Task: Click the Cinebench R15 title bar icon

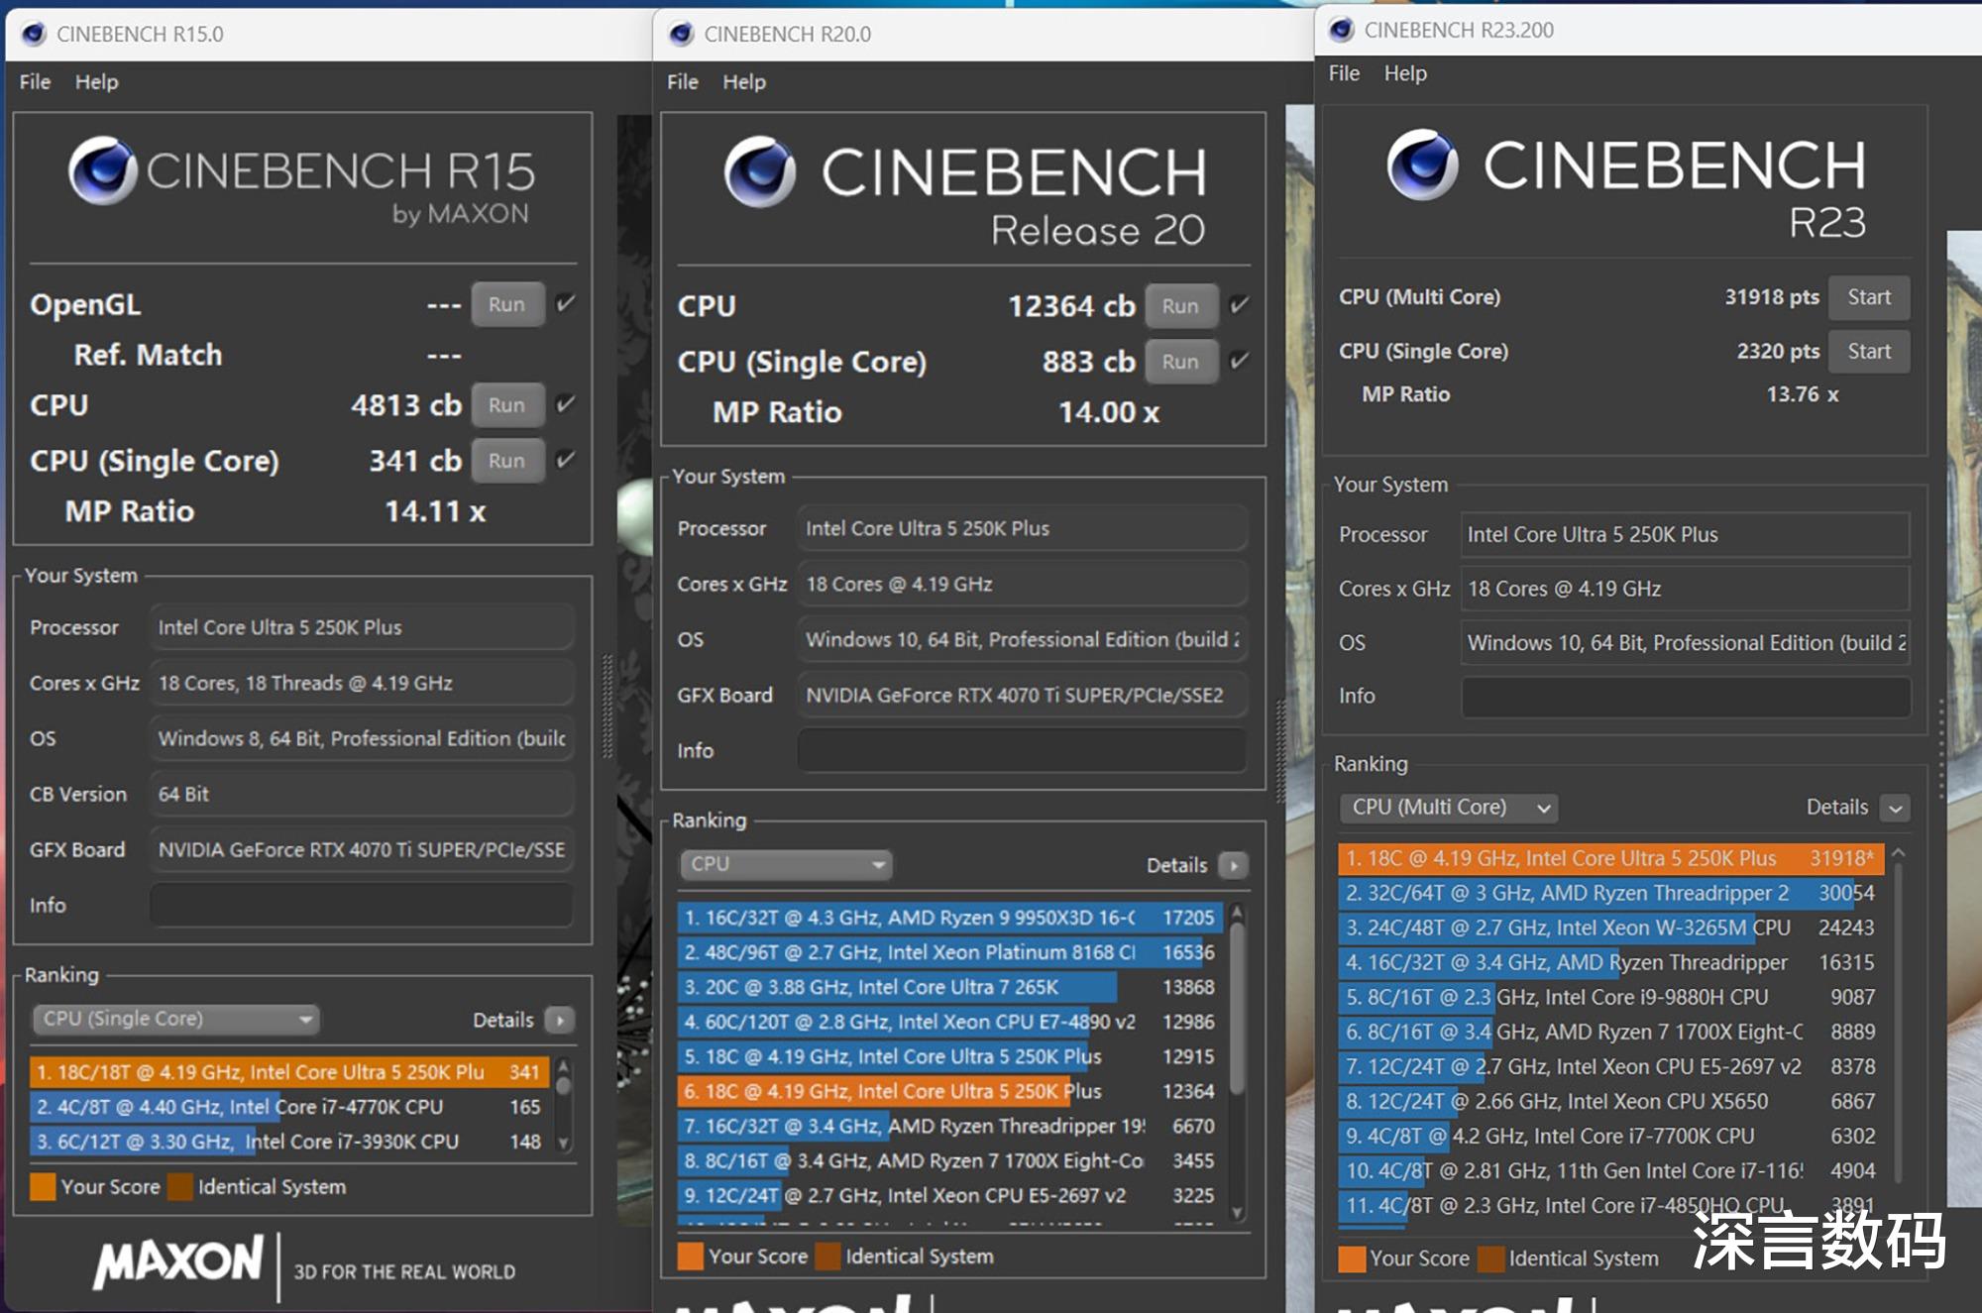Action: [x=34, y=34]
